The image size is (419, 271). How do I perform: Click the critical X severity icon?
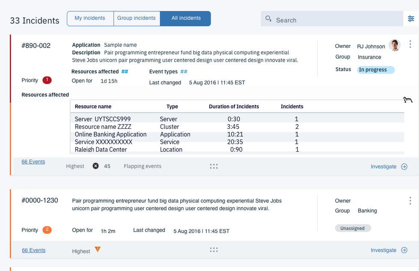coord(96,166)
